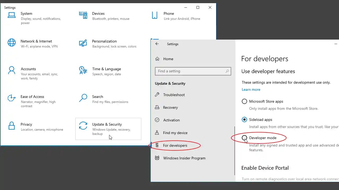Enable Developer mode
The image size is (339, 190).
coord(244,138)
